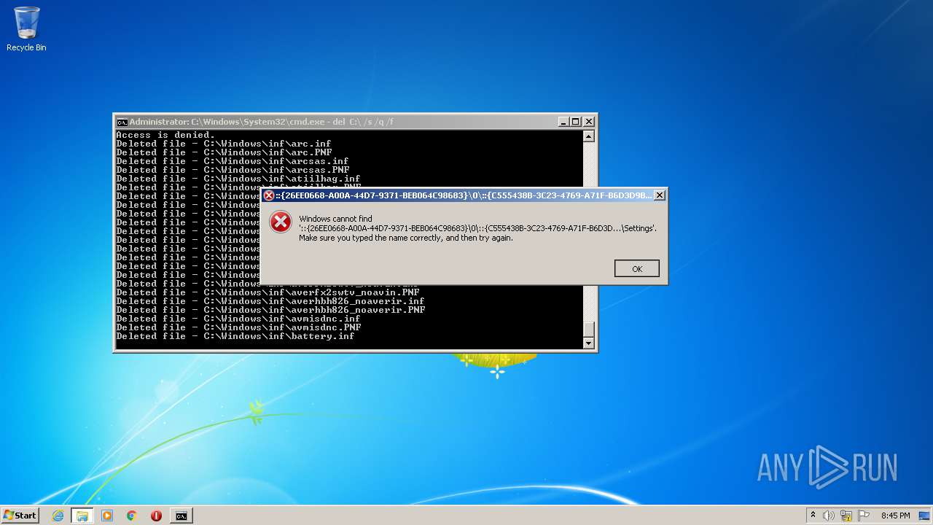Click the network status tray icon
The width and height of the screenshot is (933, 525).
(x=846, y=516)
